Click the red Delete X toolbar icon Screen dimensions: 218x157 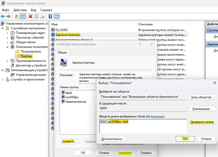[30, 16]
